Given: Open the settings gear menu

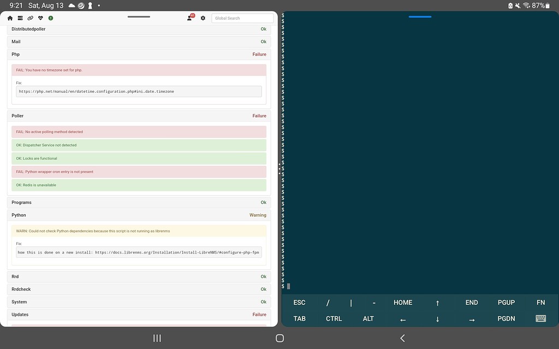Looking at the screenshot, I should (203, 18).
